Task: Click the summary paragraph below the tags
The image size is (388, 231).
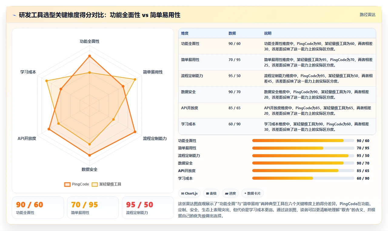Action: (x=277, y=210)
